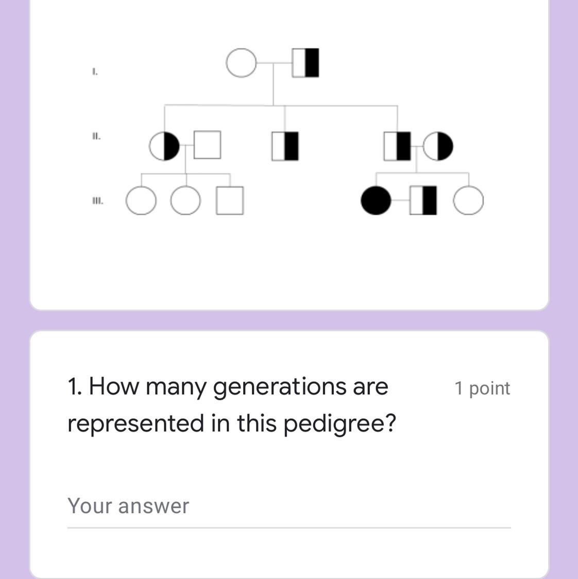Select second unshaded circle from left, generation III

coord(185,200)
